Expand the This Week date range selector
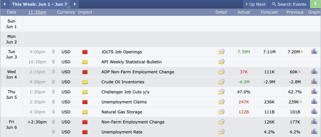Image resolution: width=321 pixels, height=137 pixels. click(x=39, y=4)
